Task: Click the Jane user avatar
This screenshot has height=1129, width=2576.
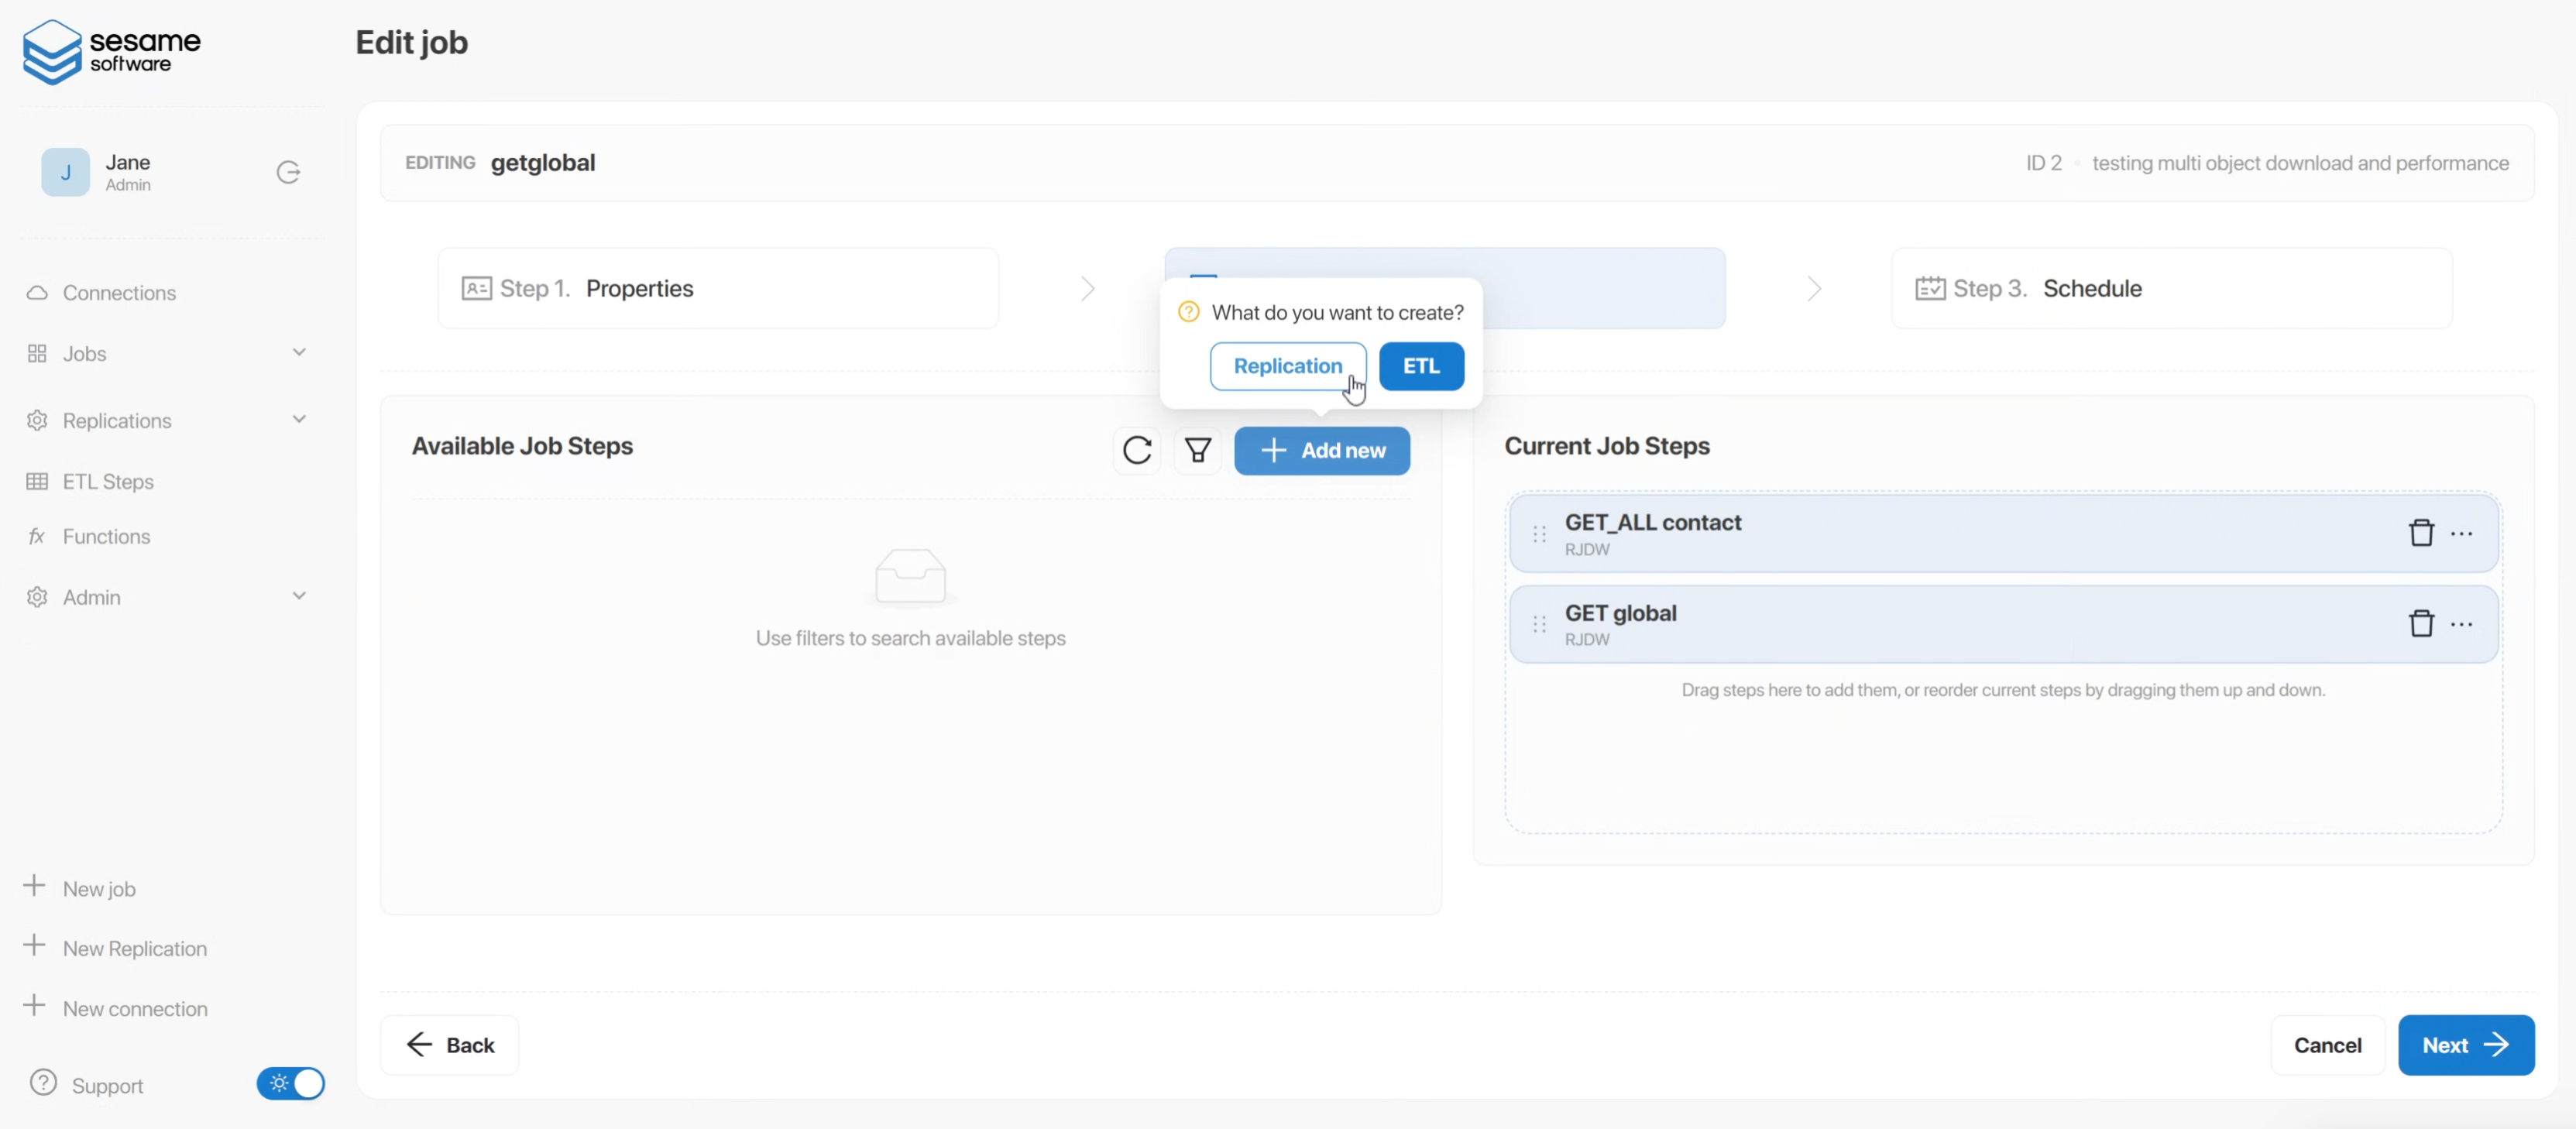Action: click(x=65, y=172)
